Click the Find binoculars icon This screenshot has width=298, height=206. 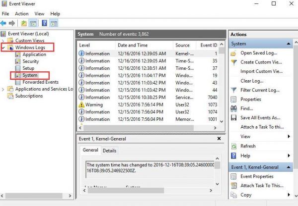[x=234, y=108]
